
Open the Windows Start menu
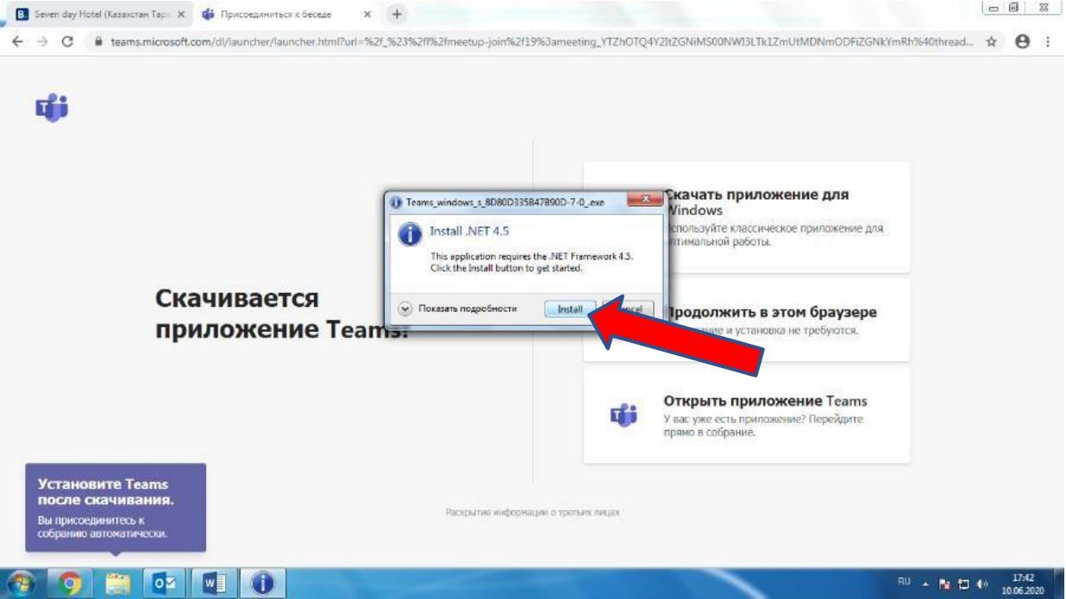(19, 582)
